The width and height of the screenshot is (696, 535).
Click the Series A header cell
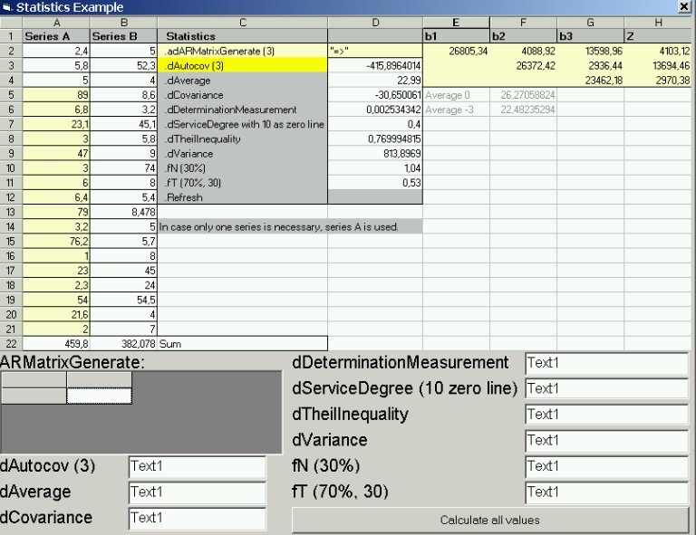tap(56, 36)
